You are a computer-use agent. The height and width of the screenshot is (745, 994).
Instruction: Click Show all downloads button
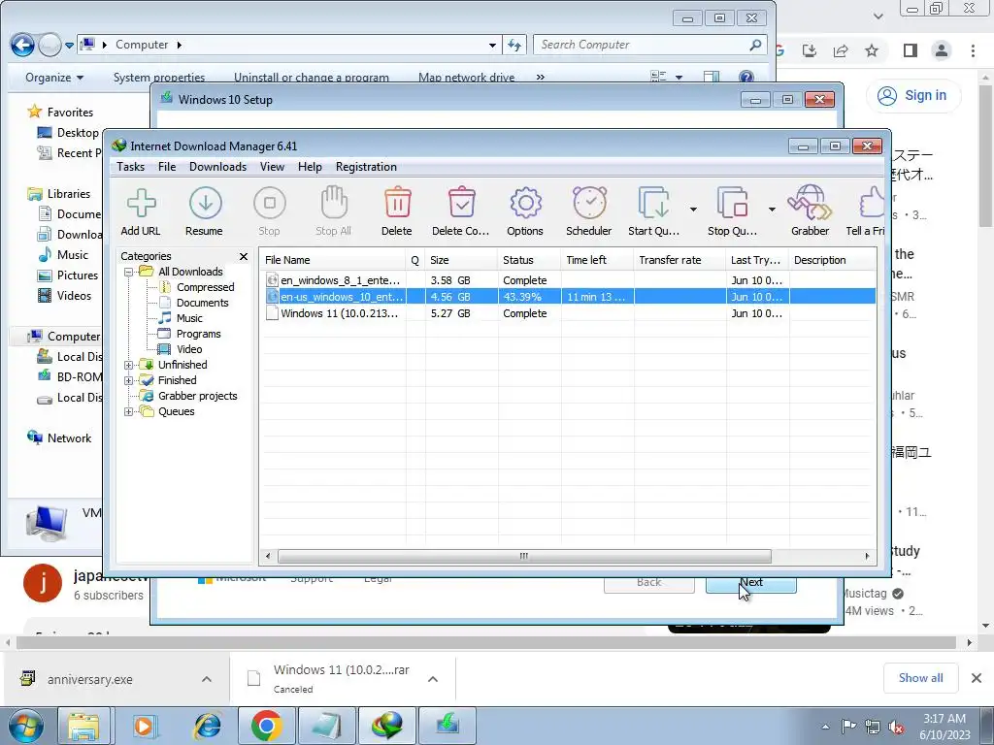coord(920,678)
